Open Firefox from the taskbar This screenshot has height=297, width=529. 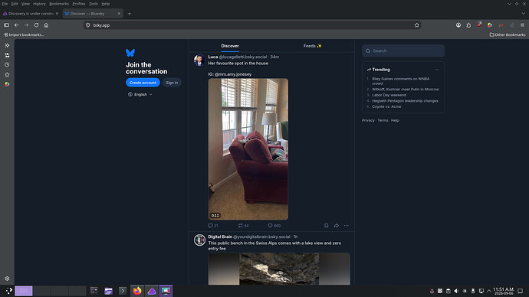pyautogui.click(x=137, y=291)
